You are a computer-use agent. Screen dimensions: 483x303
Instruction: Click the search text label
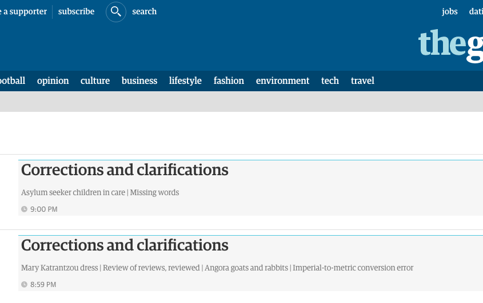145,11
